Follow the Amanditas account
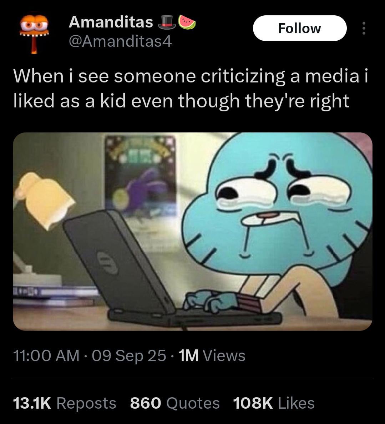This screenshot has height=424, width=385. tap(300, 28)
